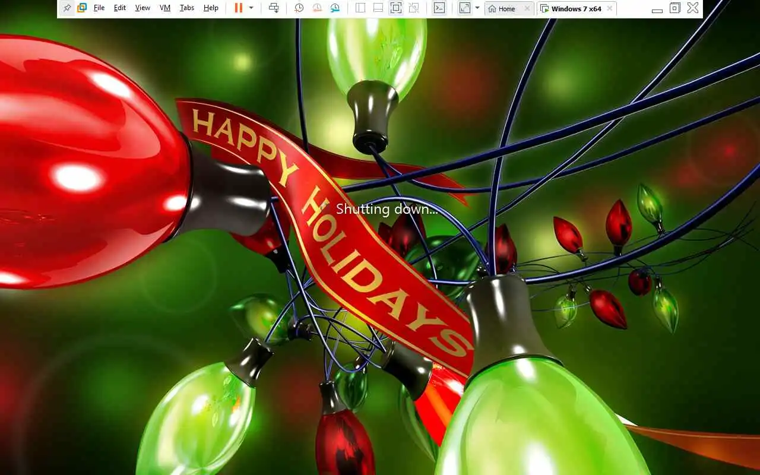Screen dimensions: 760x475
Task: Open the File menu
Action: [99, 8]
